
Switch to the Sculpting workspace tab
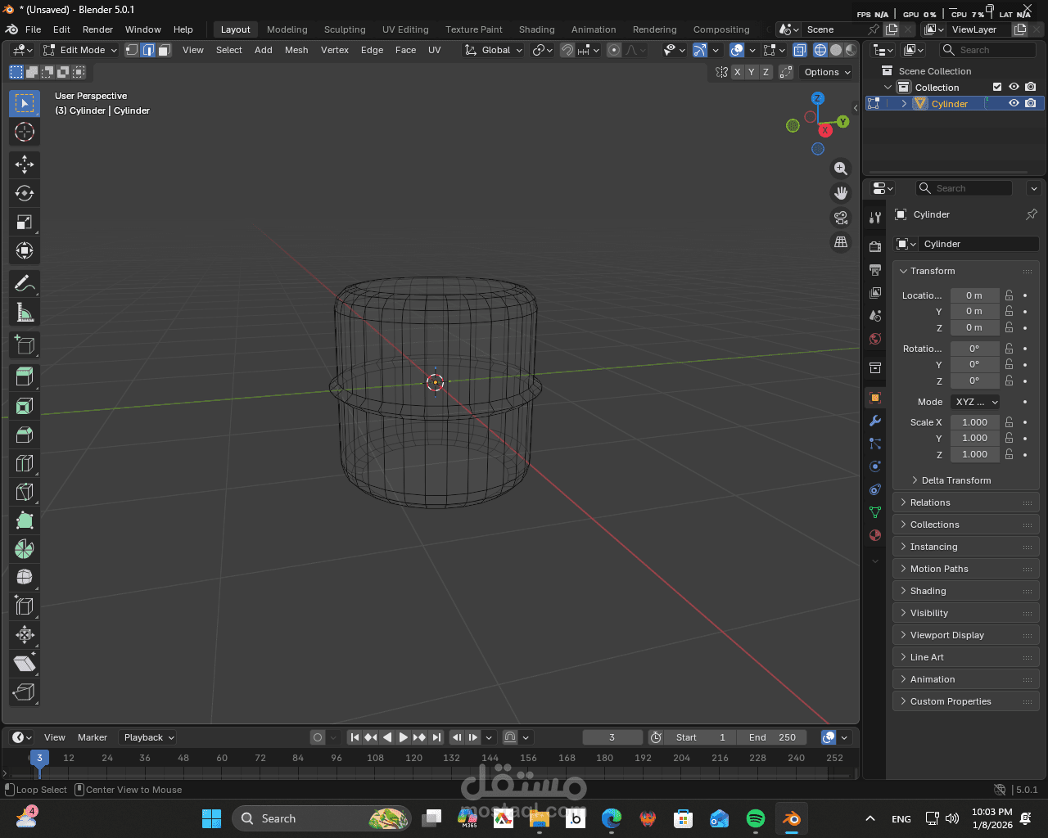(345, 29)
